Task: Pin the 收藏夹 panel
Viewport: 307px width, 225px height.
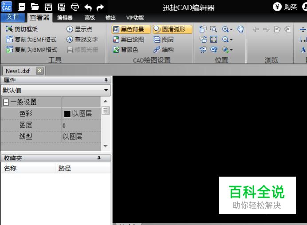Action: (99, 158)
